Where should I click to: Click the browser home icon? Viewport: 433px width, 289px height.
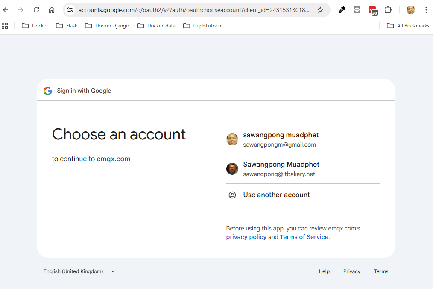[52, 10]
